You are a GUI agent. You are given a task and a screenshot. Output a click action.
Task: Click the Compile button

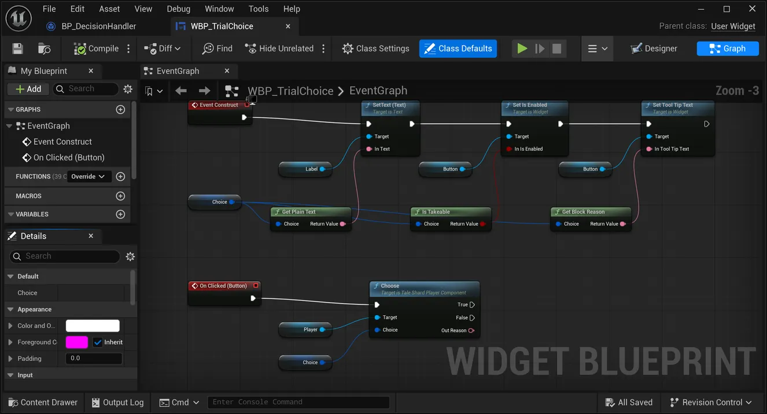tap(96, 49)
